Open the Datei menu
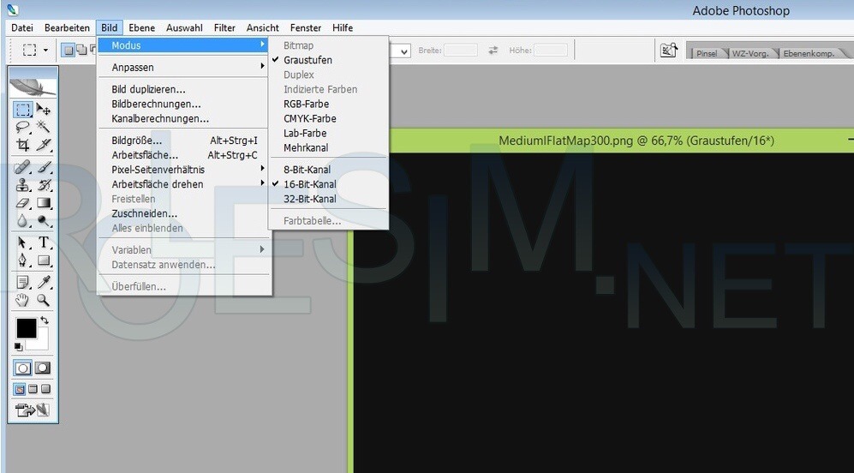 click(22, 27)
